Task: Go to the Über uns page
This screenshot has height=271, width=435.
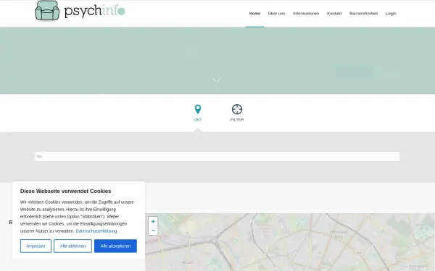Action: pyautogui.click(x=276, y=13)
